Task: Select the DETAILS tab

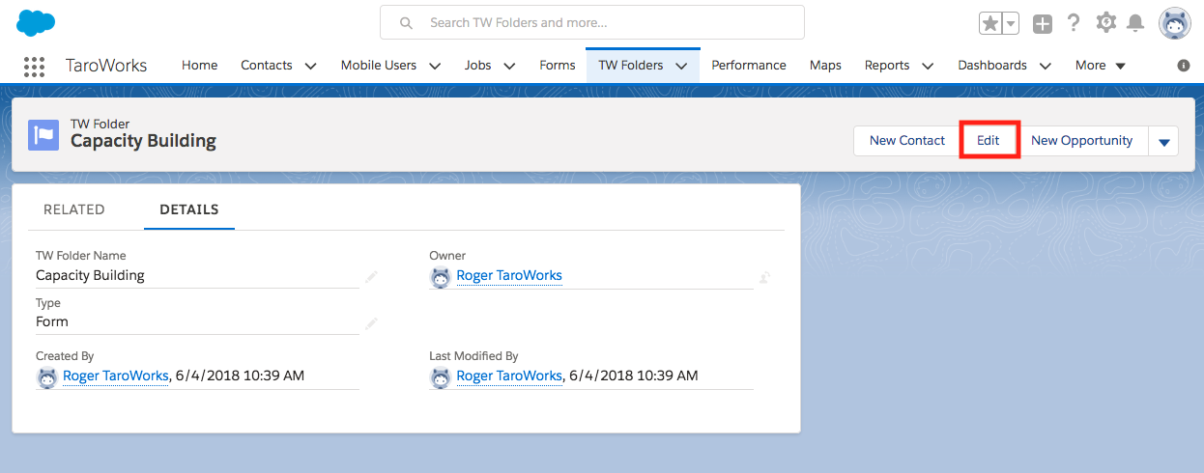Action: tap(189, 209)
